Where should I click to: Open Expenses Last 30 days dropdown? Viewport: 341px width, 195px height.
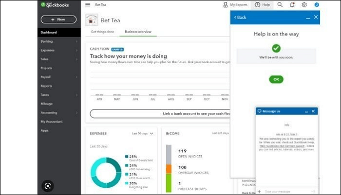pyautogui.click(x=143, y=133)
